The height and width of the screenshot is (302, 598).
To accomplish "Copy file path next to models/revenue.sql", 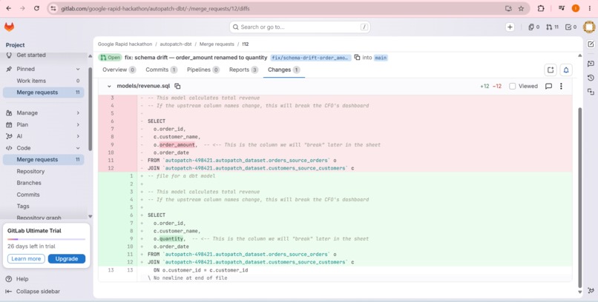I will [177, 87].
